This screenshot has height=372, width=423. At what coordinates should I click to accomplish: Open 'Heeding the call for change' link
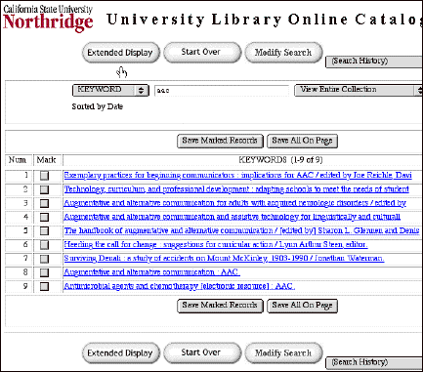click(216, 244)
